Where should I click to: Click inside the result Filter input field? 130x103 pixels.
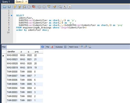pos(24,47)
